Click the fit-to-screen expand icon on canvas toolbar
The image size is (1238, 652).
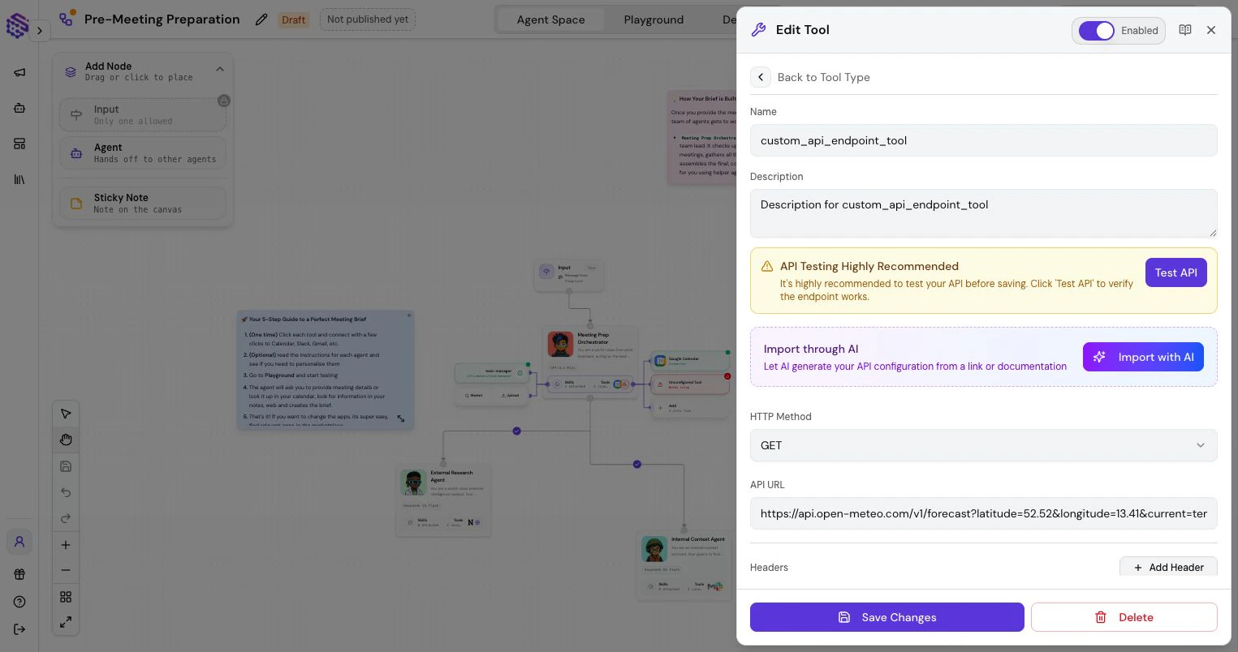coord(66,623)
